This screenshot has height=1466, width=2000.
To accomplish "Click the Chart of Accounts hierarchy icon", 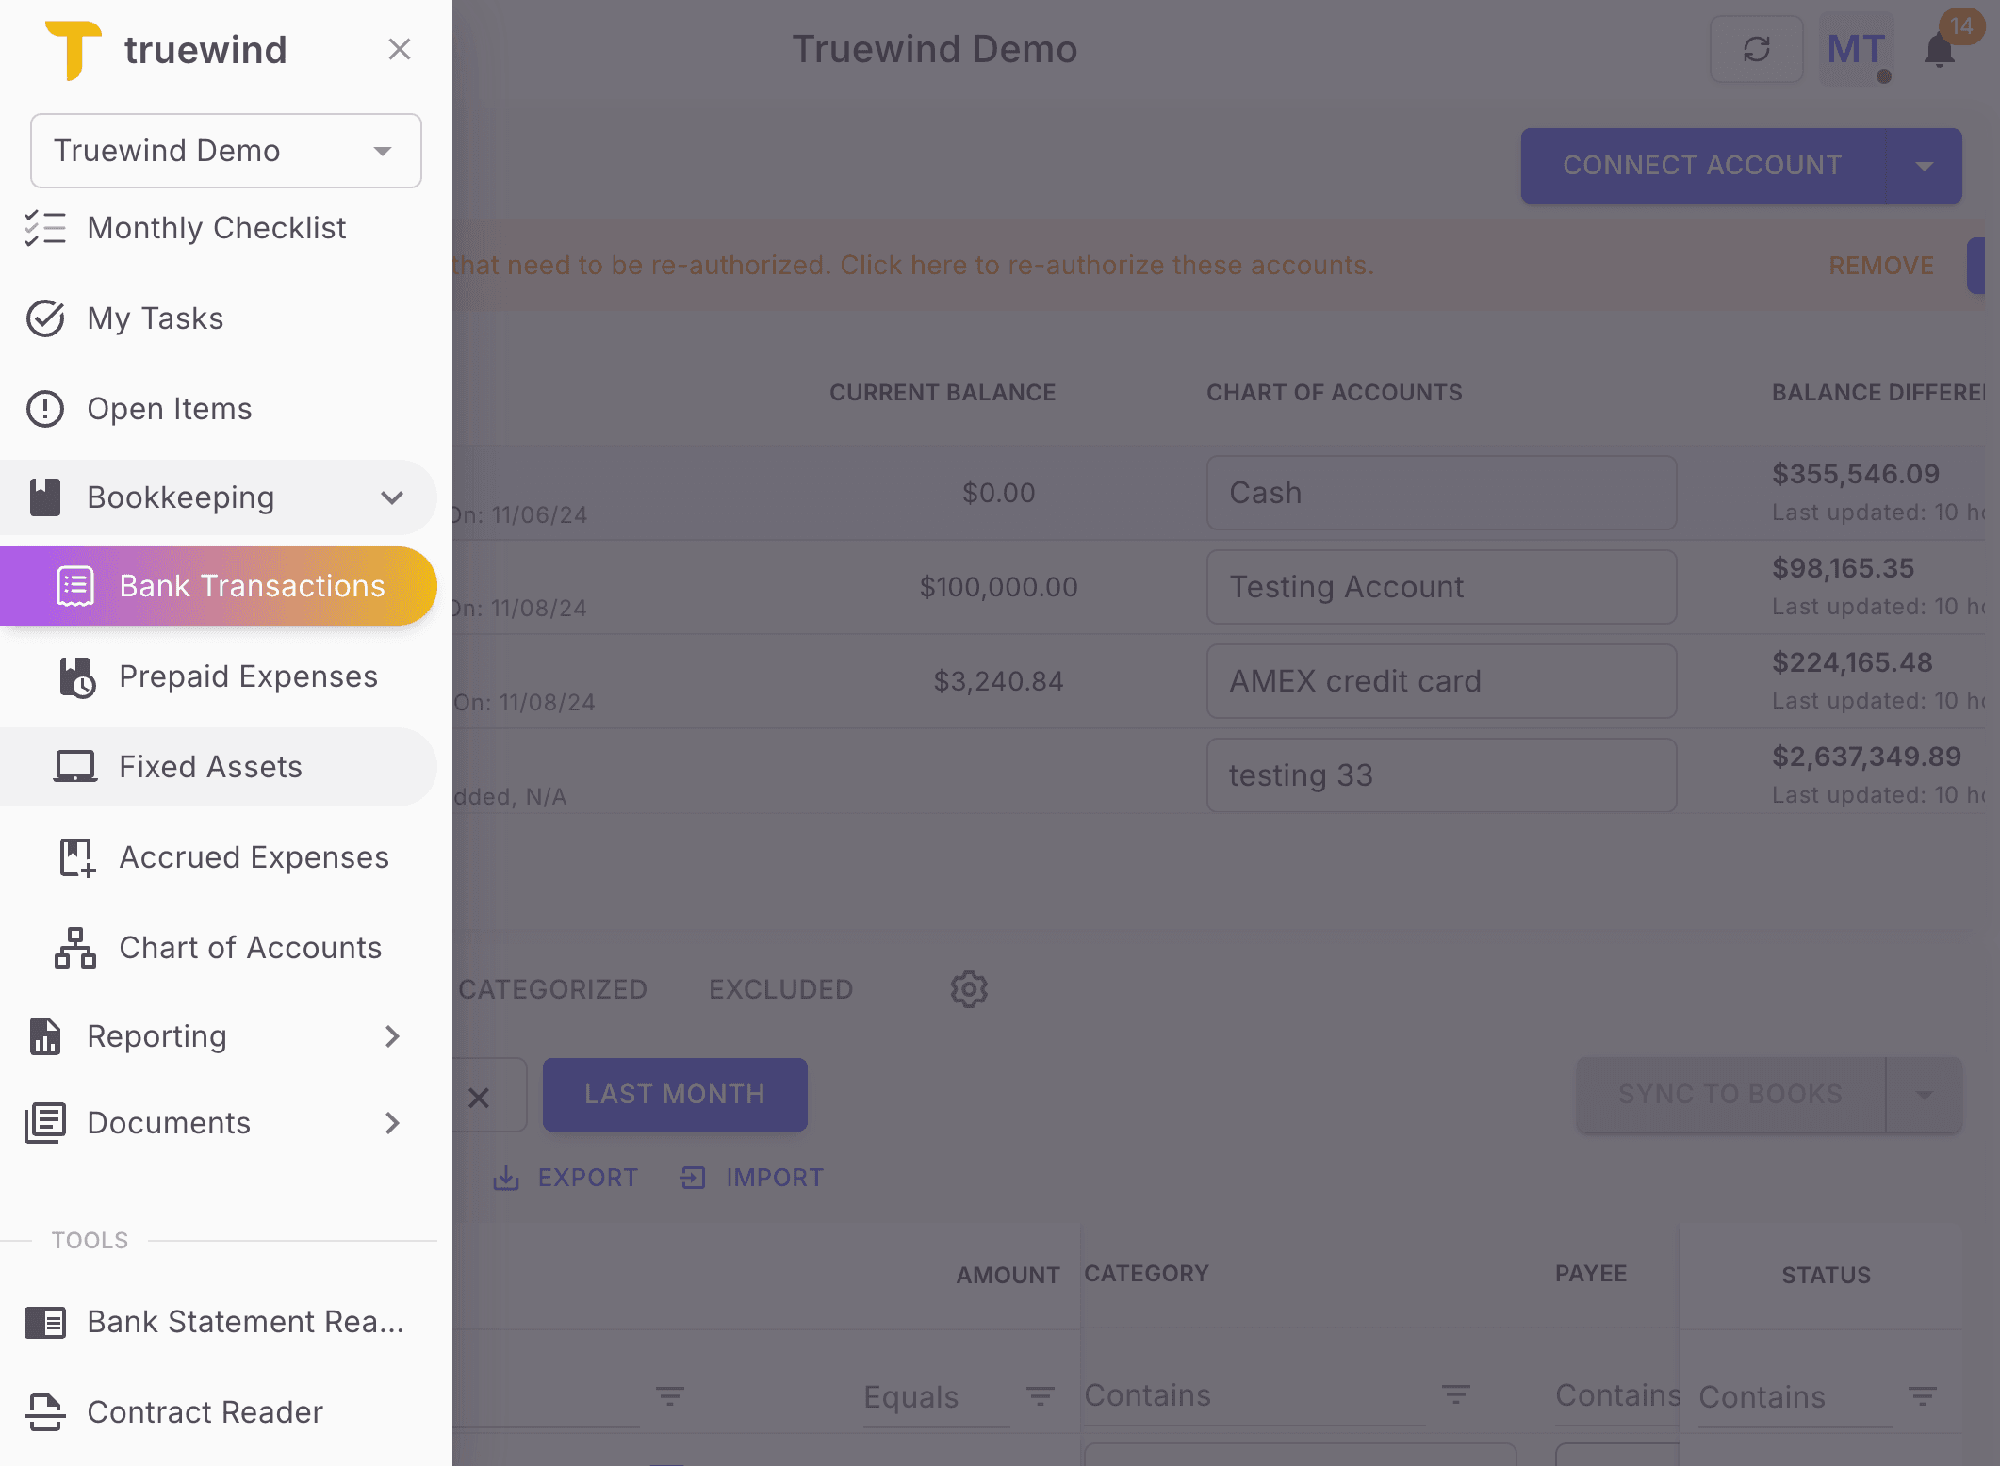I will pyautogui.click(x=74, y=948).
